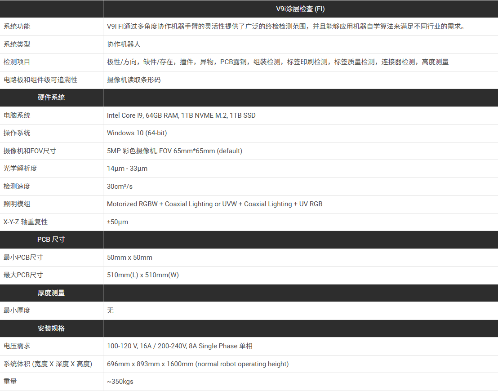498x391 pixels.
Task: Click the V9i涂层检查 (FI) column header
Action: click(300, 9)
